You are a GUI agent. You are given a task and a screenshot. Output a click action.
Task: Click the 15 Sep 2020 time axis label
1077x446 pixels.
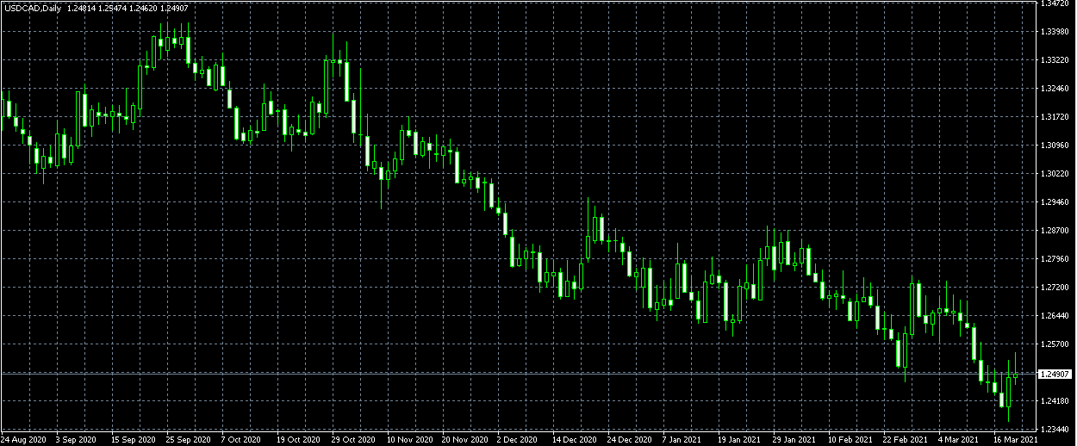pos(132,439)
